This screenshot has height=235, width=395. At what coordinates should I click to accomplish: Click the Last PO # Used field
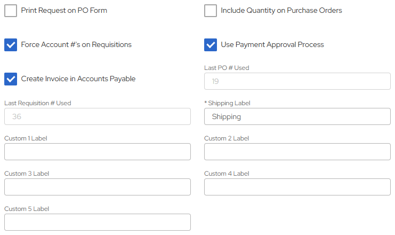[x=297, y=81]
